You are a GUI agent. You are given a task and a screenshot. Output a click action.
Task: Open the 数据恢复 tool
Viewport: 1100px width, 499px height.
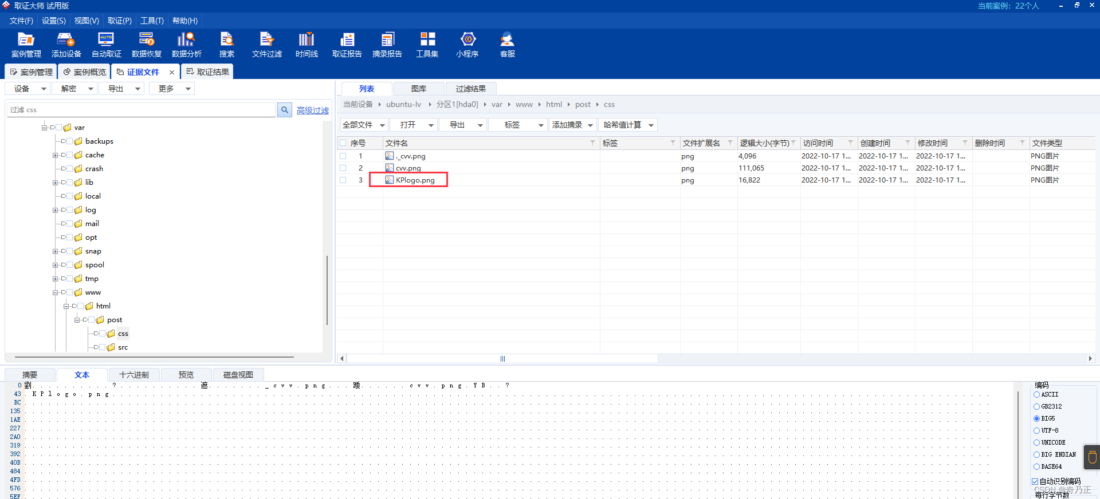pyautogui.click(x=146, y=45)
